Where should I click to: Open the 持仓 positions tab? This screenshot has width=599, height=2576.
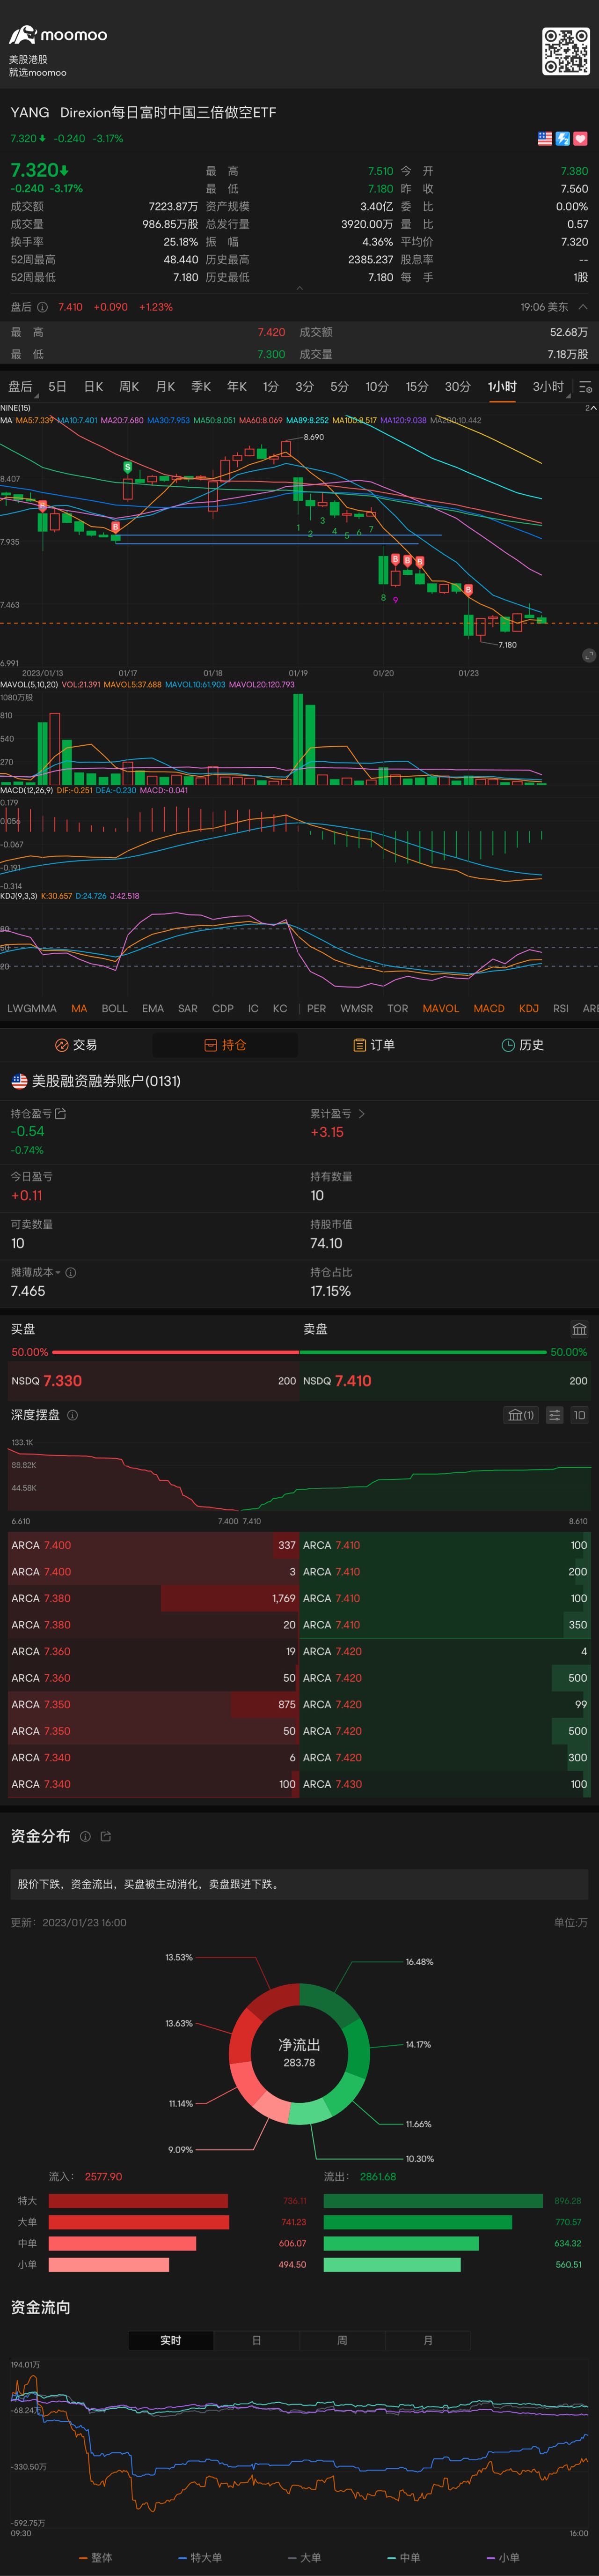[225, 1045]
